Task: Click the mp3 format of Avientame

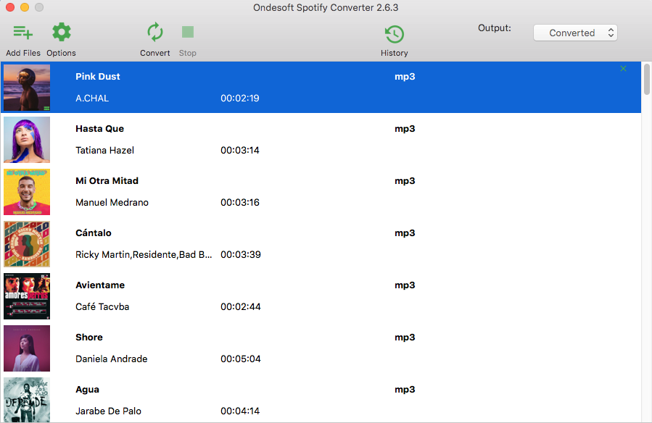Action: [405, 285]
